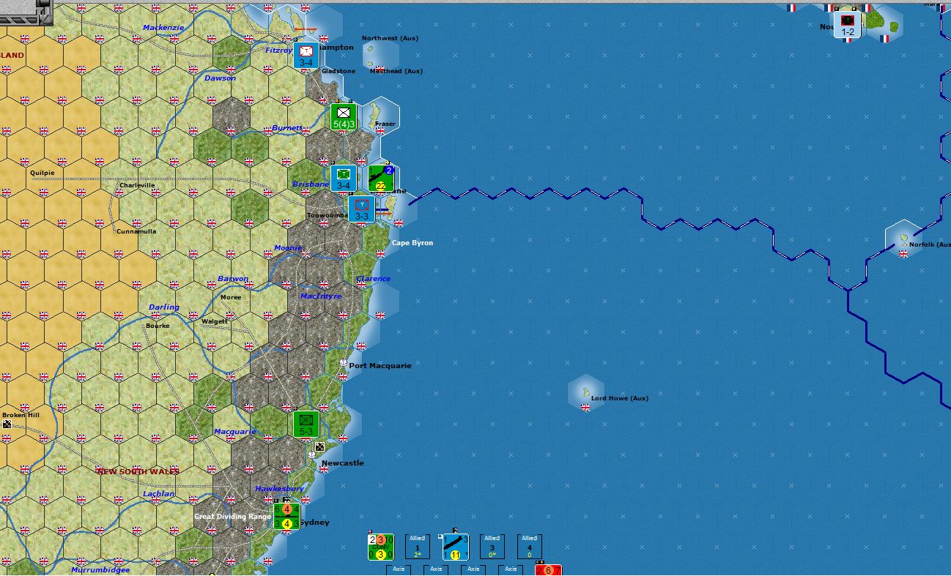Click the green CONV convoy marker in bottom panel

[380, 547]
